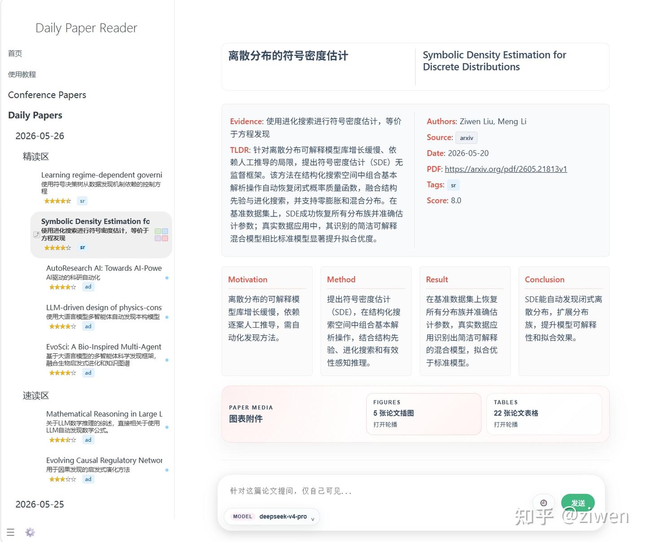Click the star rating of Learning regime-dependent paper
Image resolution: width=646 pixels, height=542 pixels.
57,201
